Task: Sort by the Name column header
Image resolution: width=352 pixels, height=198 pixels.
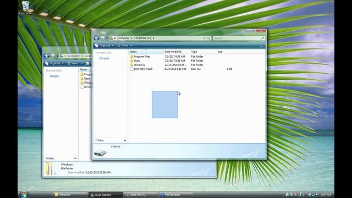Action: (146, 52)
